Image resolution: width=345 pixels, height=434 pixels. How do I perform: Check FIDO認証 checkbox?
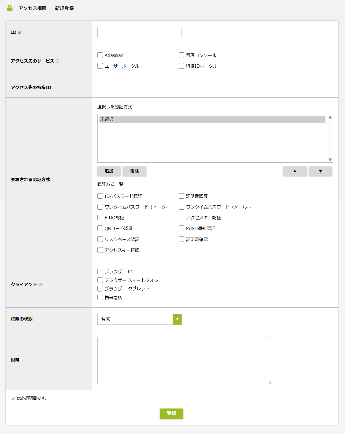click(x=100, y=218)
